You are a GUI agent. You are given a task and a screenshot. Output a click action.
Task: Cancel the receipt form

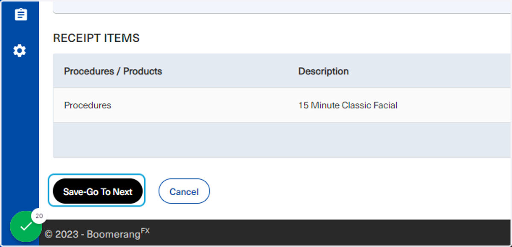coord(184,192)
